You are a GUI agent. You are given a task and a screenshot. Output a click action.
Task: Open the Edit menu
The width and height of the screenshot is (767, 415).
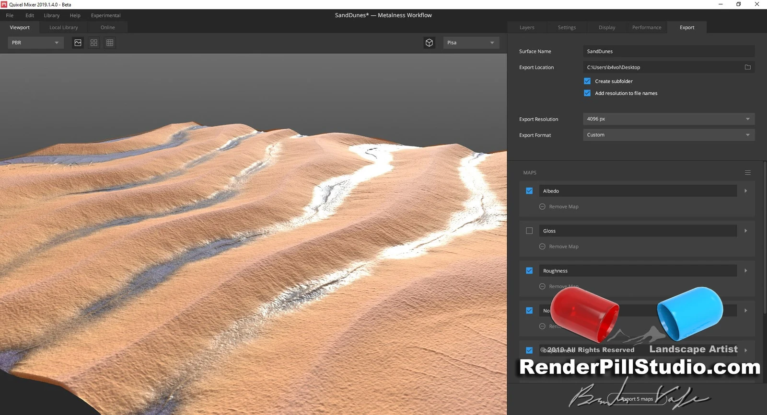30,15
